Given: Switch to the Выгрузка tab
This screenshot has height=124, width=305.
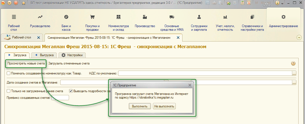Looking at the screenshot, I should pyautogui.click(x=44, y=55).
